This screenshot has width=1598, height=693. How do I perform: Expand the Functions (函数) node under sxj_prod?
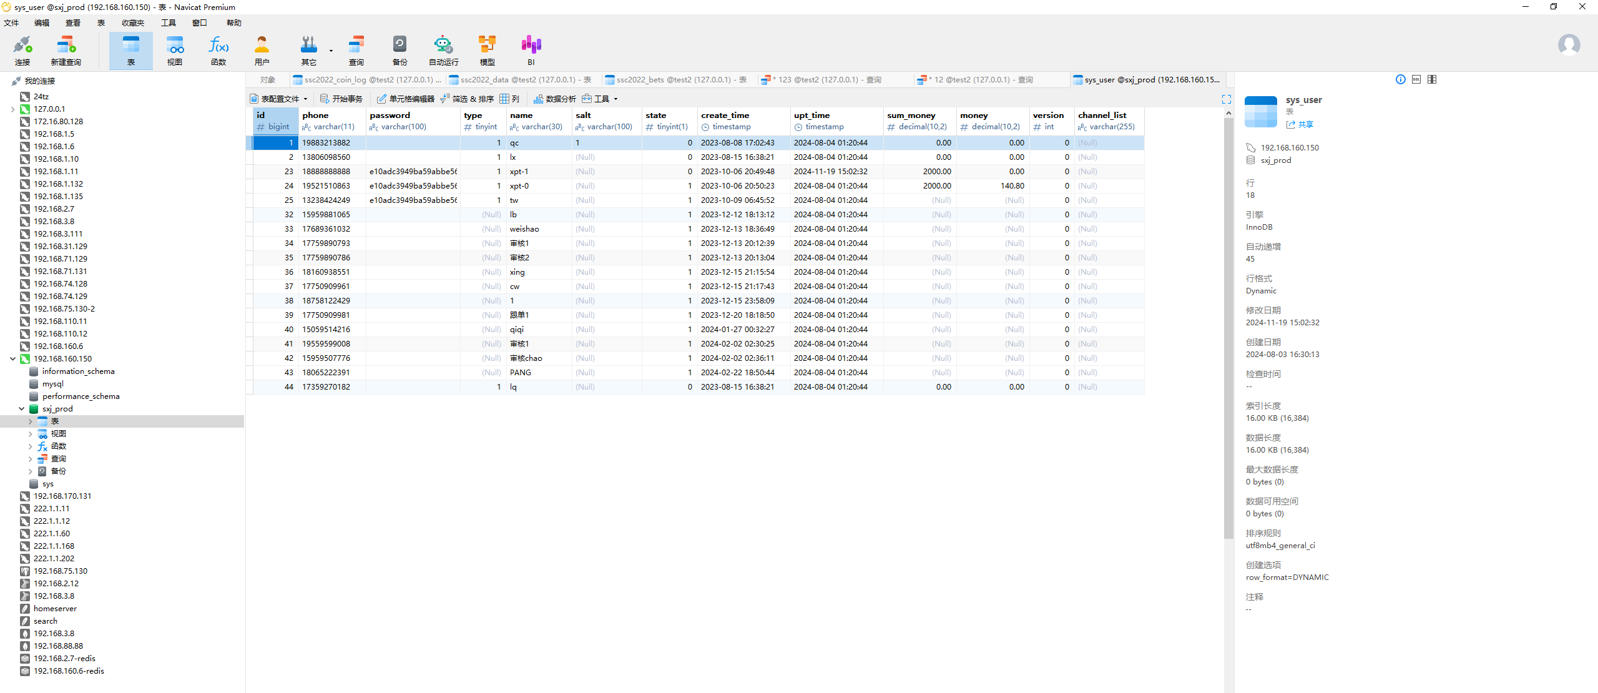click(x=30, y=446)
